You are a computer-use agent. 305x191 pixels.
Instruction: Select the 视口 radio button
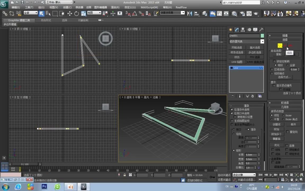(234, 129)
